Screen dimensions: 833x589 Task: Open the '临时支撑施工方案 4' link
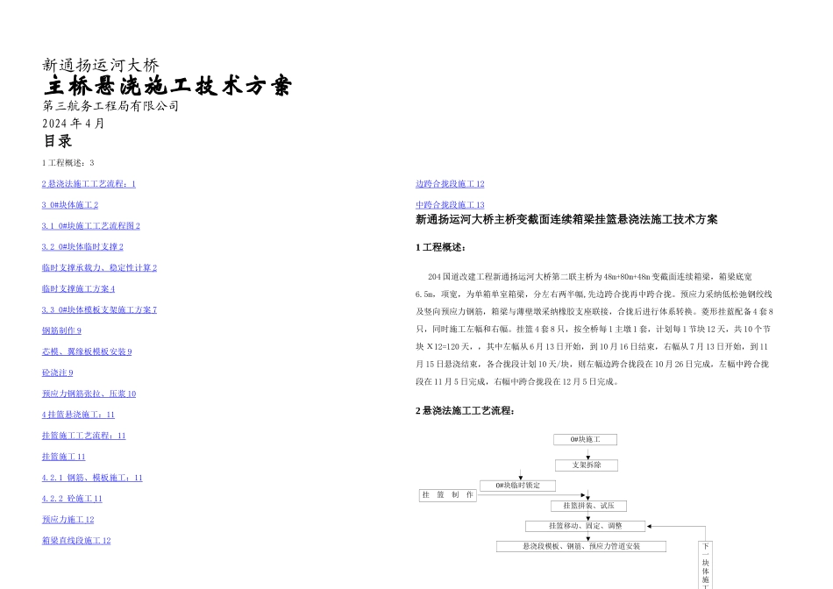(78, 289)
